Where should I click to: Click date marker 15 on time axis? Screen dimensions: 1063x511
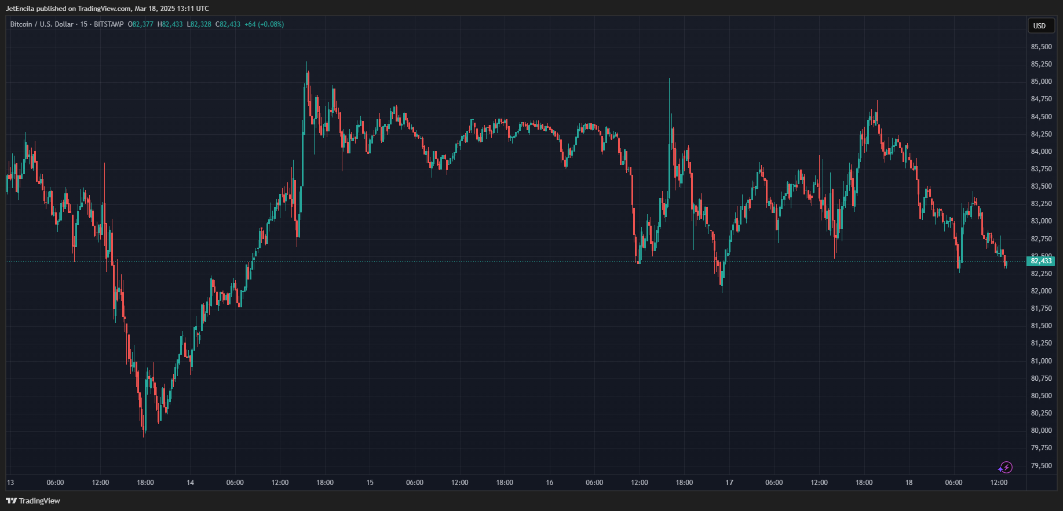tap(370, 483)
